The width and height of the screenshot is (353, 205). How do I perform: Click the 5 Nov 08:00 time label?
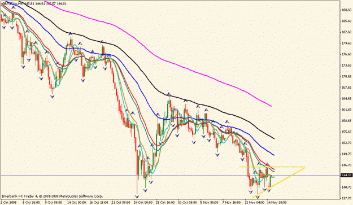coord(210,203)
